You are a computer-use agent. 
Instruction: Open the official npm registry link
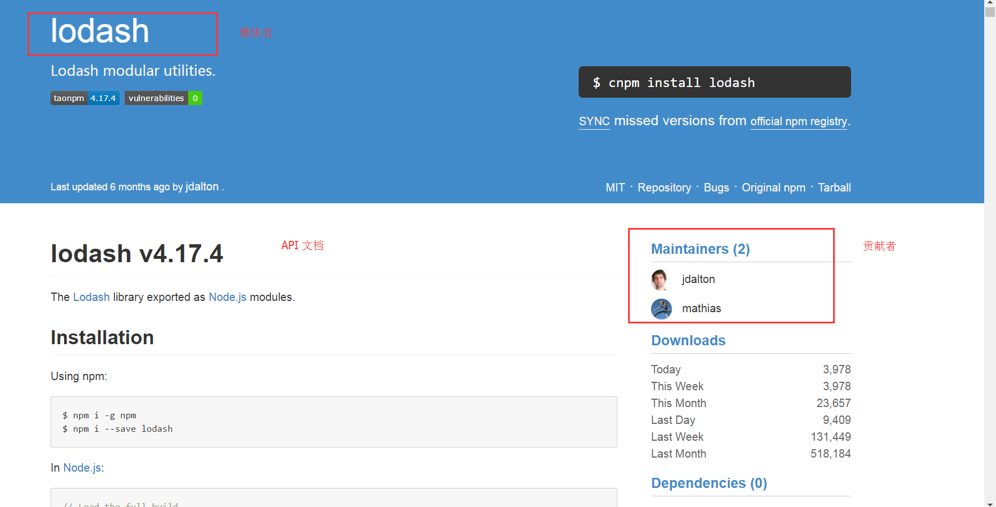pos(799,121)
